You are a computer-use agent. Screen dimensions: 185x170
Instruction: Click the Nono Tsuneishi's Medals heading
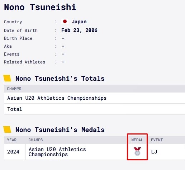click(60, 130)
